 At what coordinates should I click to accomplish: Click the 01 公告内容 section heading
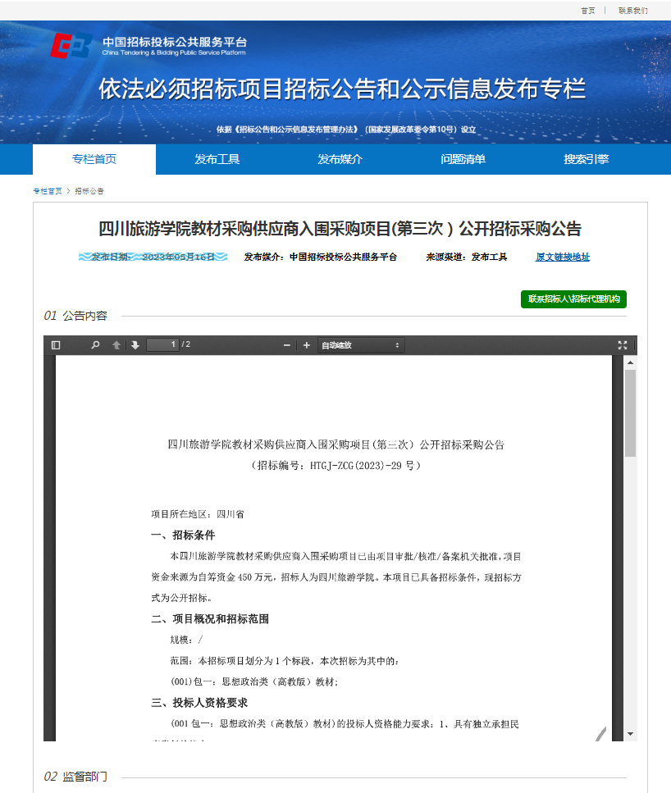75,316
